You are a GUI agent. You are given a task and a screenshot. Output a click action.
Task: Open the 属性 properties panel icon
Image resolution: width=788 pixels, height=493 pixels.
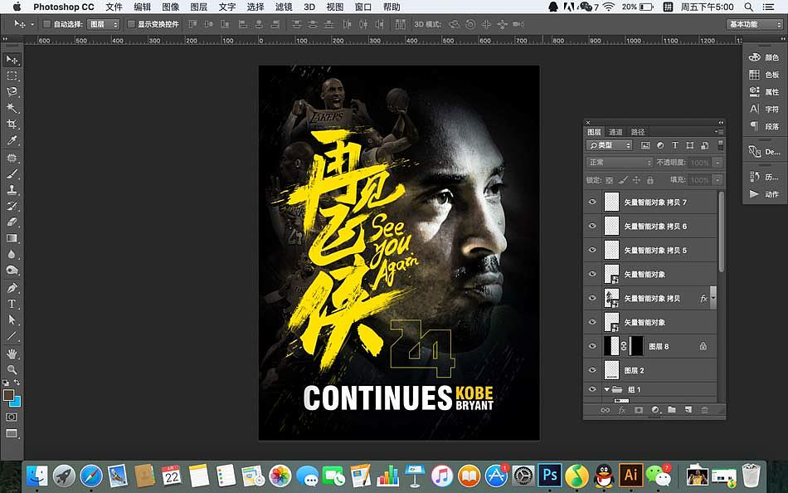click(x=754, y=91)
